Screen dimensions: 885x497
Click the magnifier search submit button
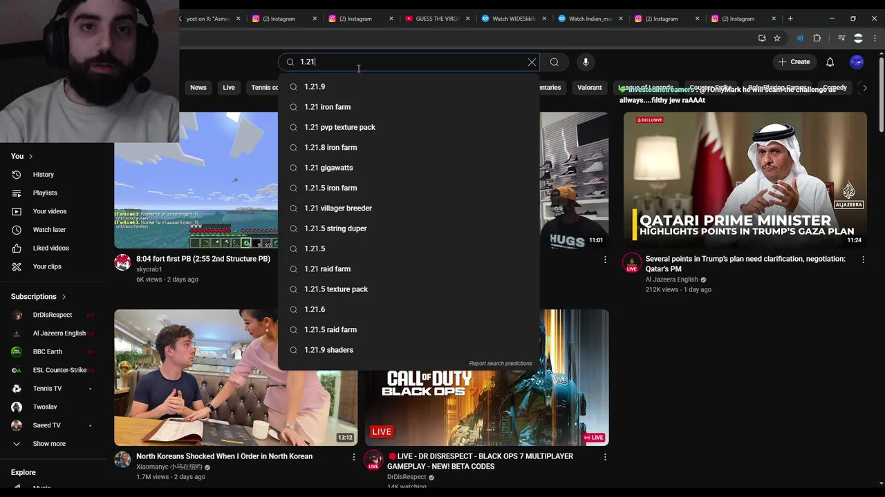tap(555, 62)
